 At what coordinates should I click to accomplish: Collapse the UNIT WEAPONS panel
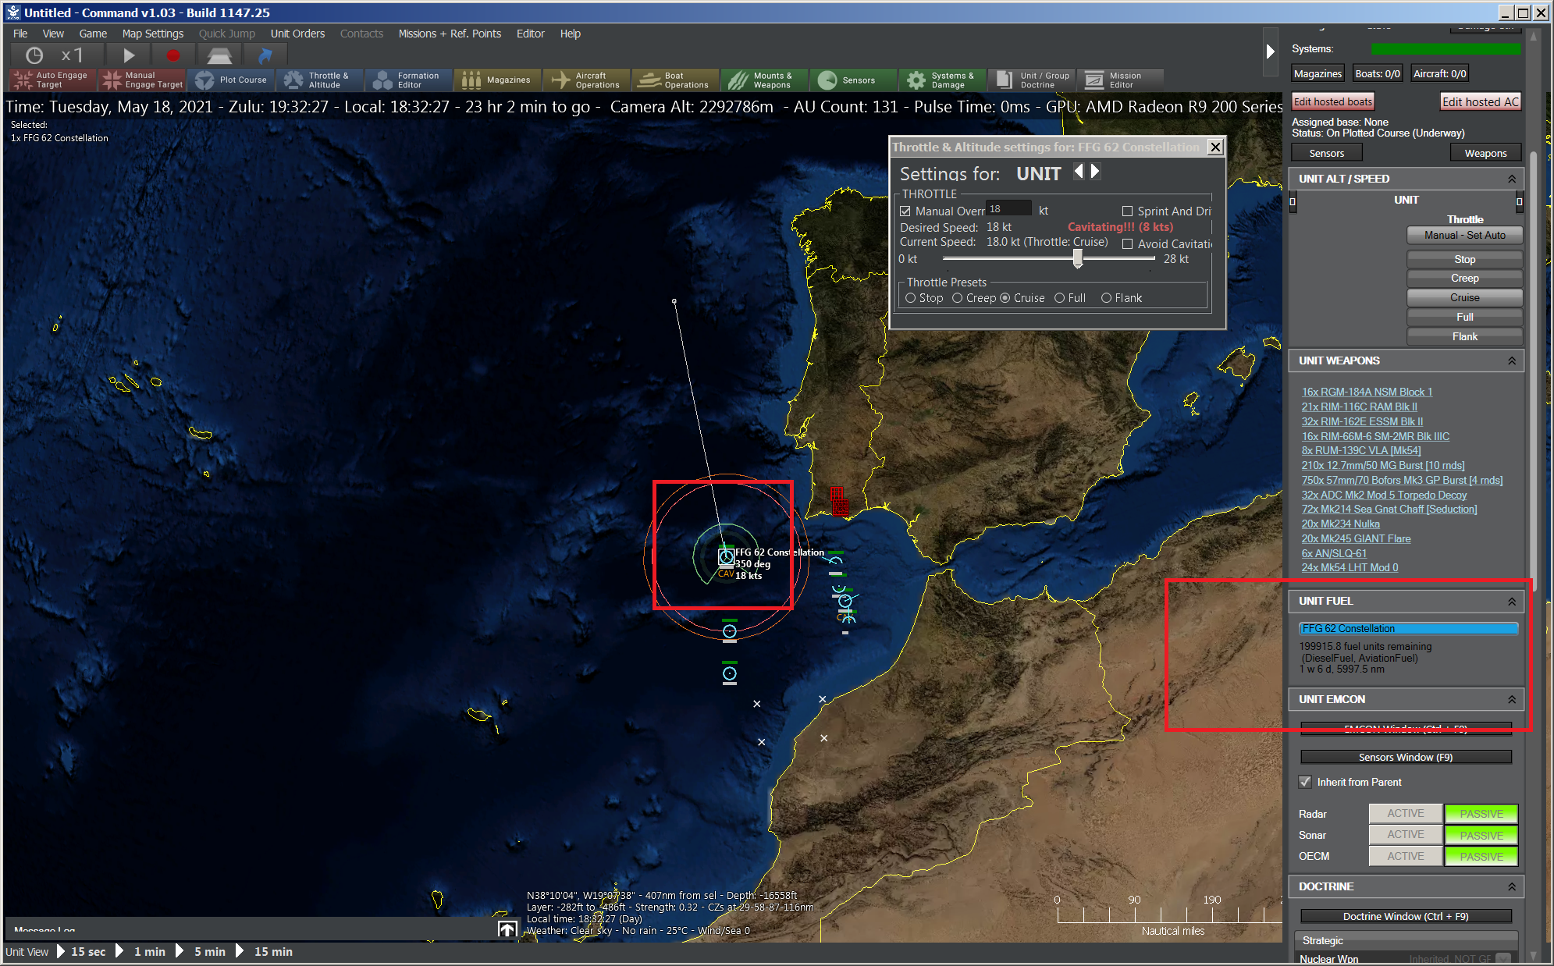click(1512, 360)
